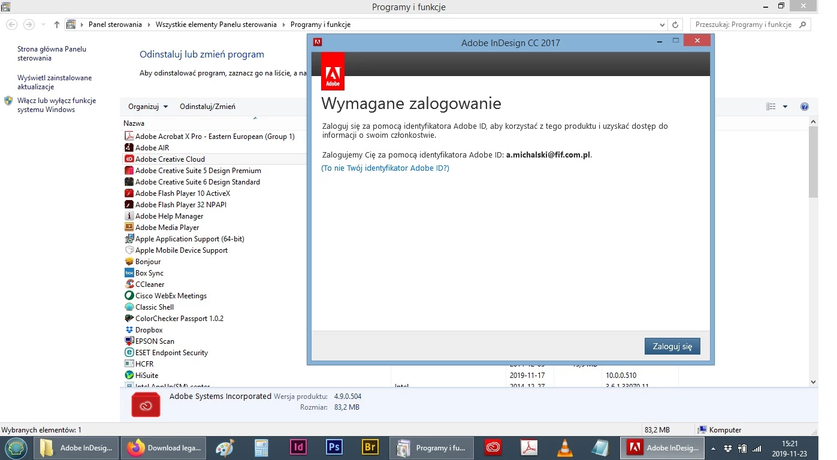Open Paint from the taskbar

click(225, 448)
